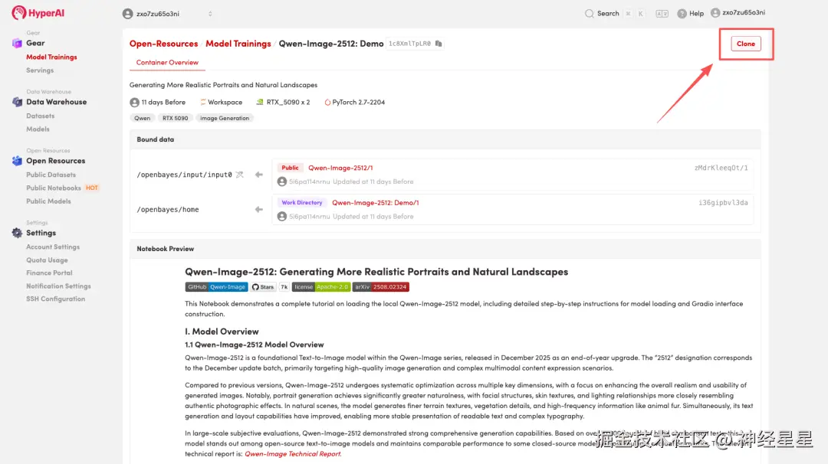
Task: Click the RTX_5090 x 2 GPU icon
Action: point(259,103)
